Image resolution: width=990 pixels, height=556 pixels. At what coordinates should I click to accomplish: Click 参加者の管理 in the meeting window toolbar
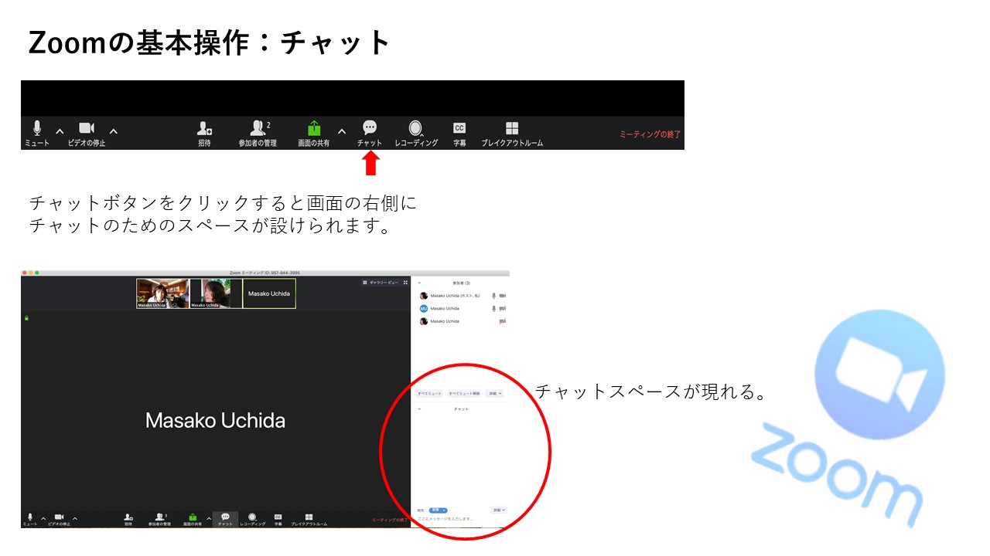point(159,519)
